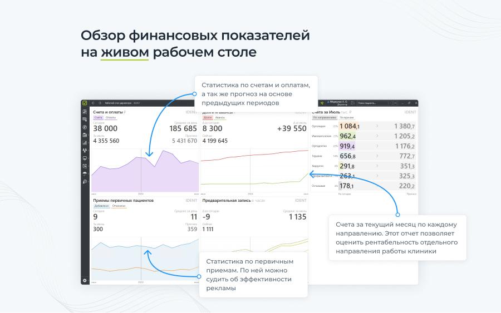Viewport: 501px width, 313px height.
Task: Go back using the title bar arrow
Action: pos(93,103)
